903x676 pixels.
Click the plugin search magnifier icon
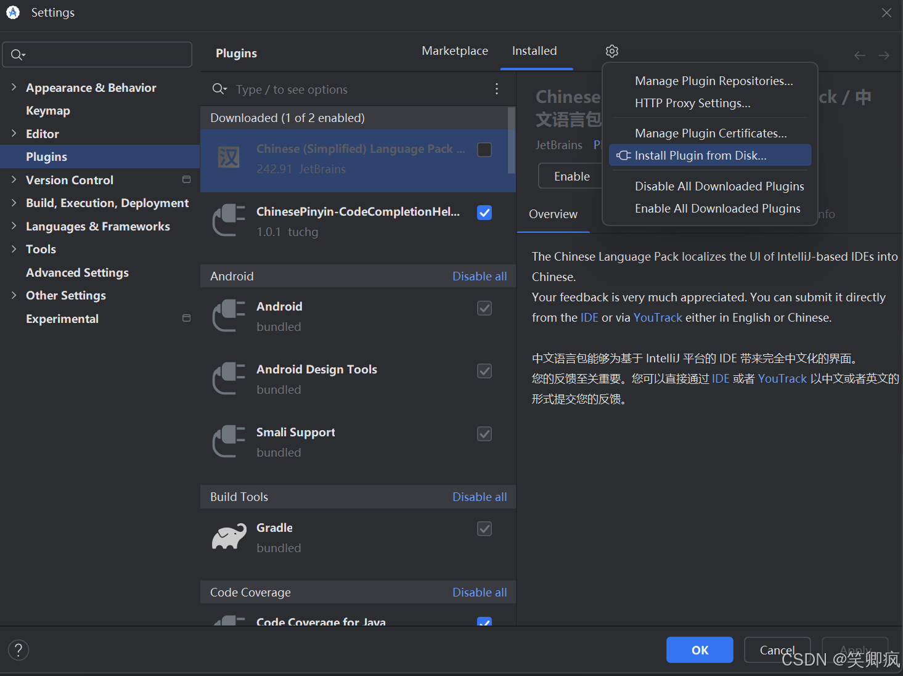click(x=219, y=89)
